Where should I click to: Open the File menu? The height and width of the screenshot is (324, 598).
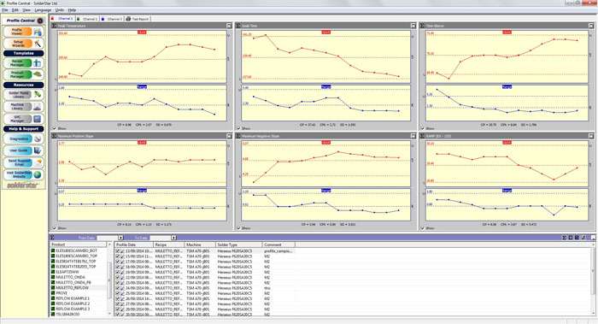5,10
